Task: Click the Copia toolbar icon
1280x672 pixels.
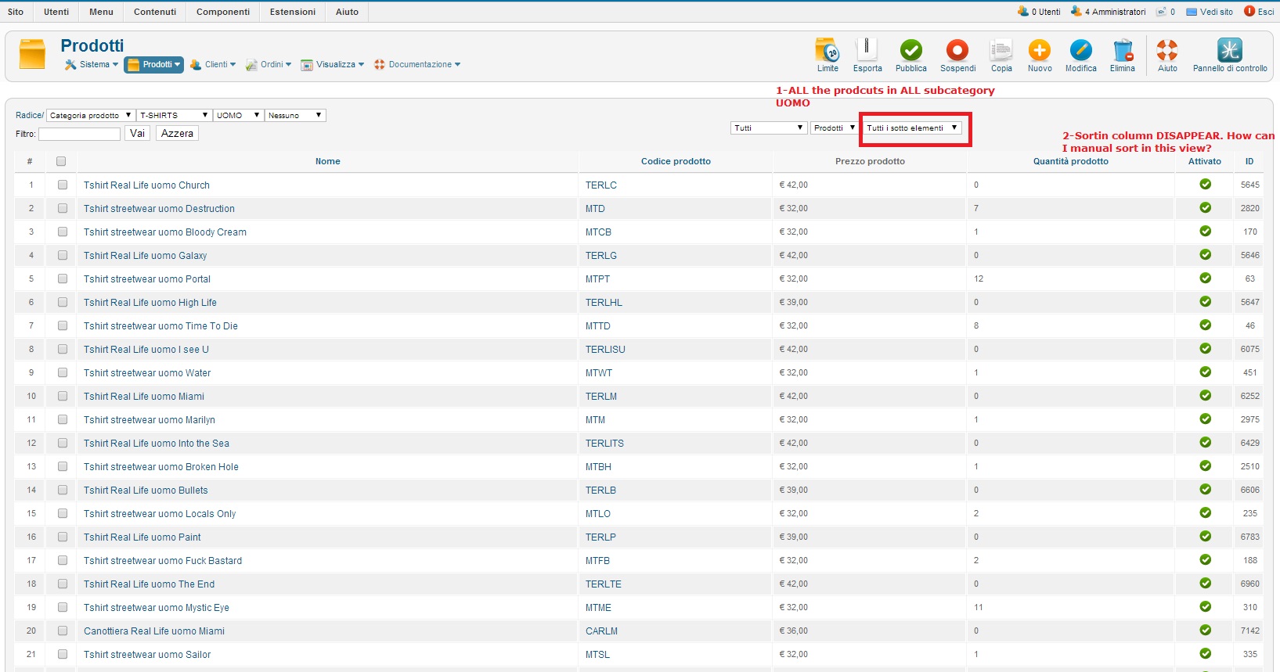Action: [x=1001, y=51]
